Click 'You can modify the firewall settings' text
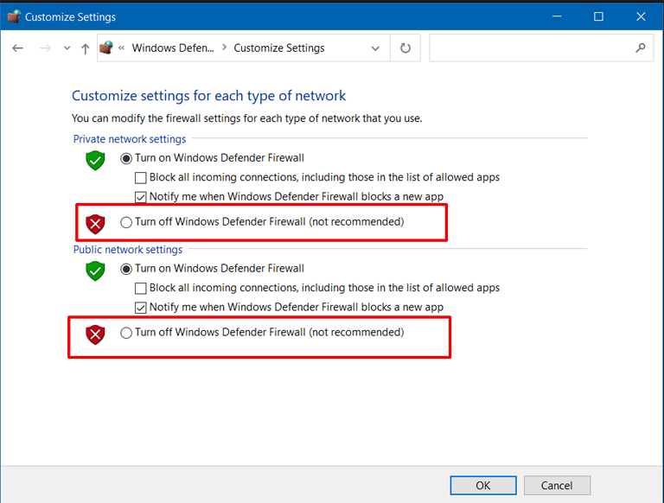664x503 pixels. (x=247, y=118)
